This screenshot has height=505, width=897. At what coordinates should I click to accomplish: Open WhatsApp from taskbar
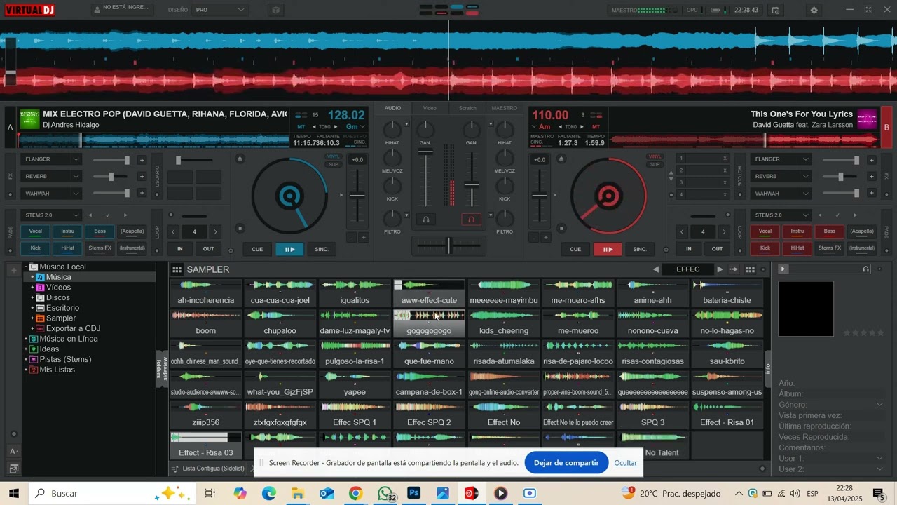385,494
